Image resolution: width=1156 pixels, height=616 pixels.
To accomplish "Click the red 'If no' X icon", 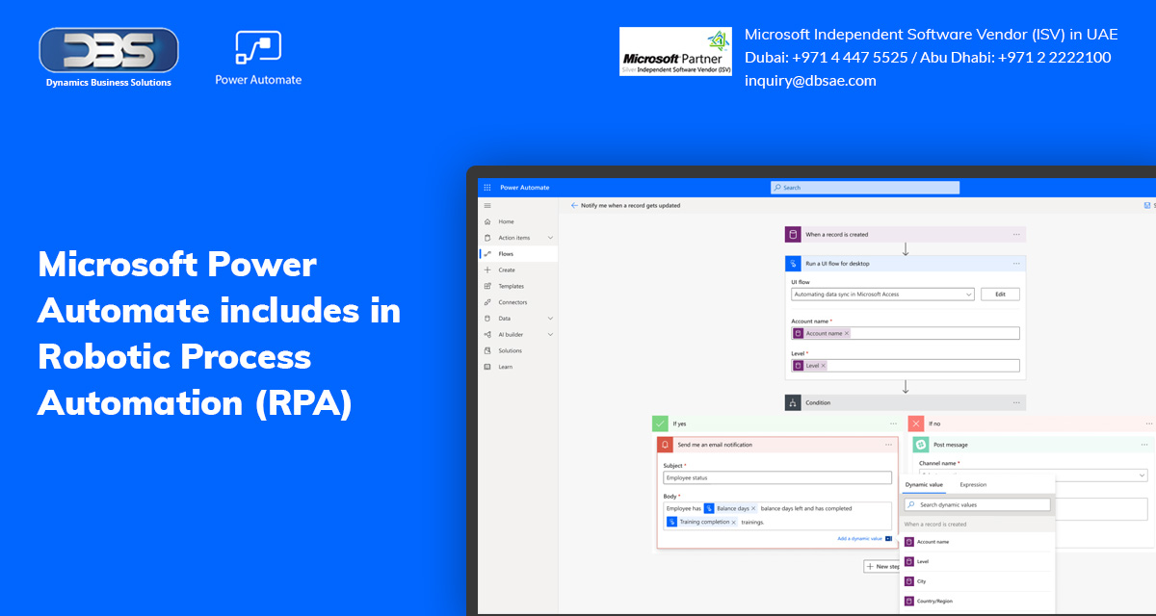I will click(916, 423).
